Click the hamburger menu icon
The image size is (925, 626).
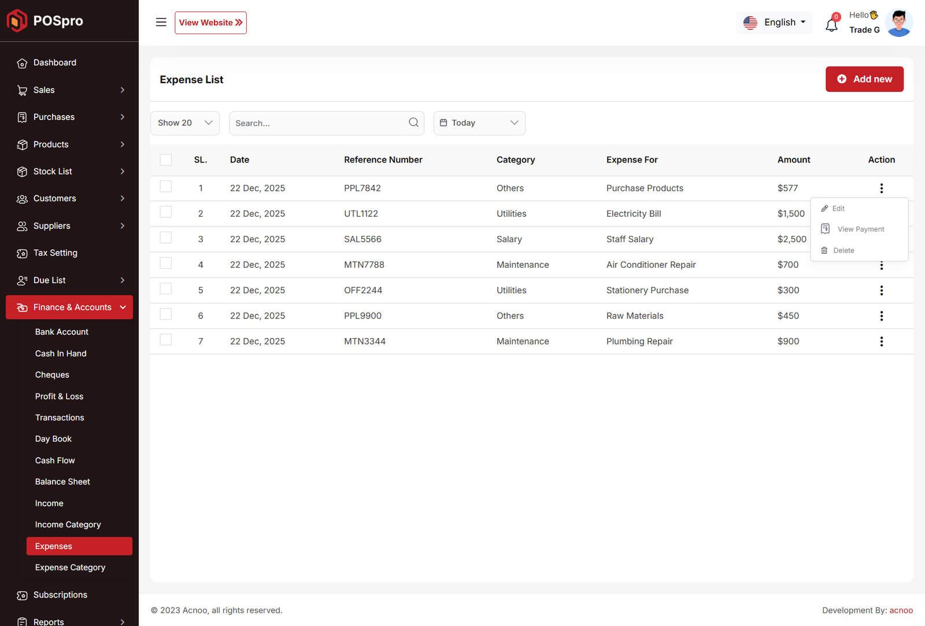point(161,23)
